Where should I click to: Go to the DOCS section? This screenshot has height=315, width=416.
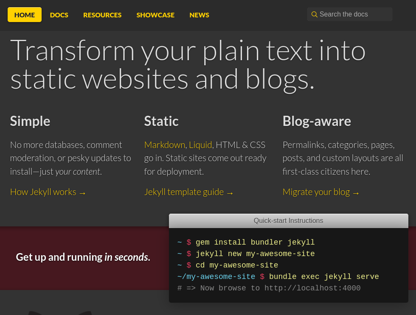[59, 15]
